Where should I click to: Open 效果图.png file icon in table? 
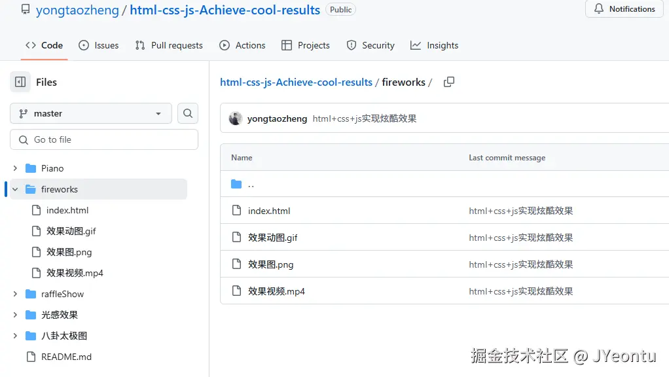point(237,264)
